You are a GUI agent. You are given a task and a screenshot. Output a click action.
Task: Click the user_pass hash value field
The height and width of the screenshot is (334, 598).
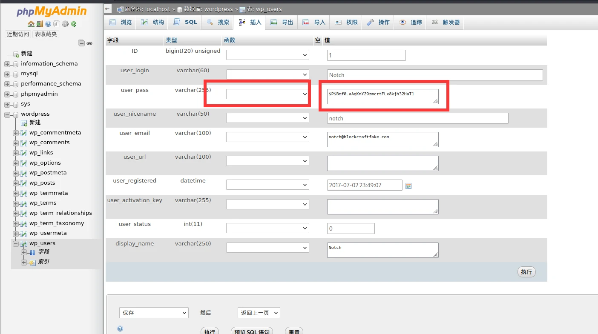click(383, 97)
